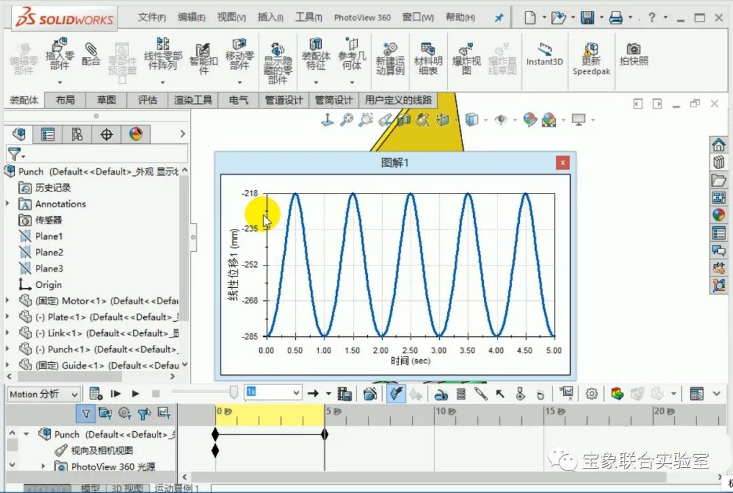Click Stop button in motion toolbar

pos(156,394)
